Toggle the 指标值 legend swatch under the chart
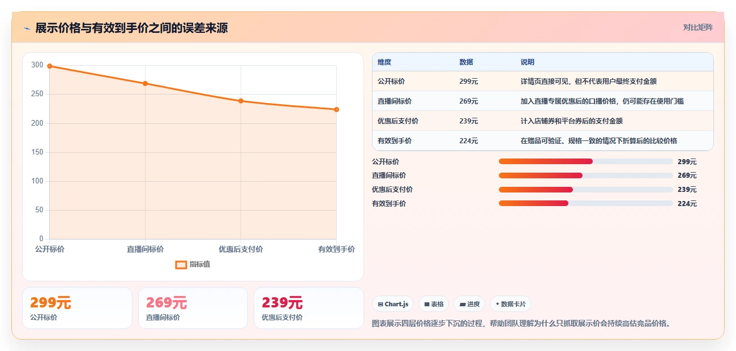The height and width of the screenshot is (351, 736). 181,264
